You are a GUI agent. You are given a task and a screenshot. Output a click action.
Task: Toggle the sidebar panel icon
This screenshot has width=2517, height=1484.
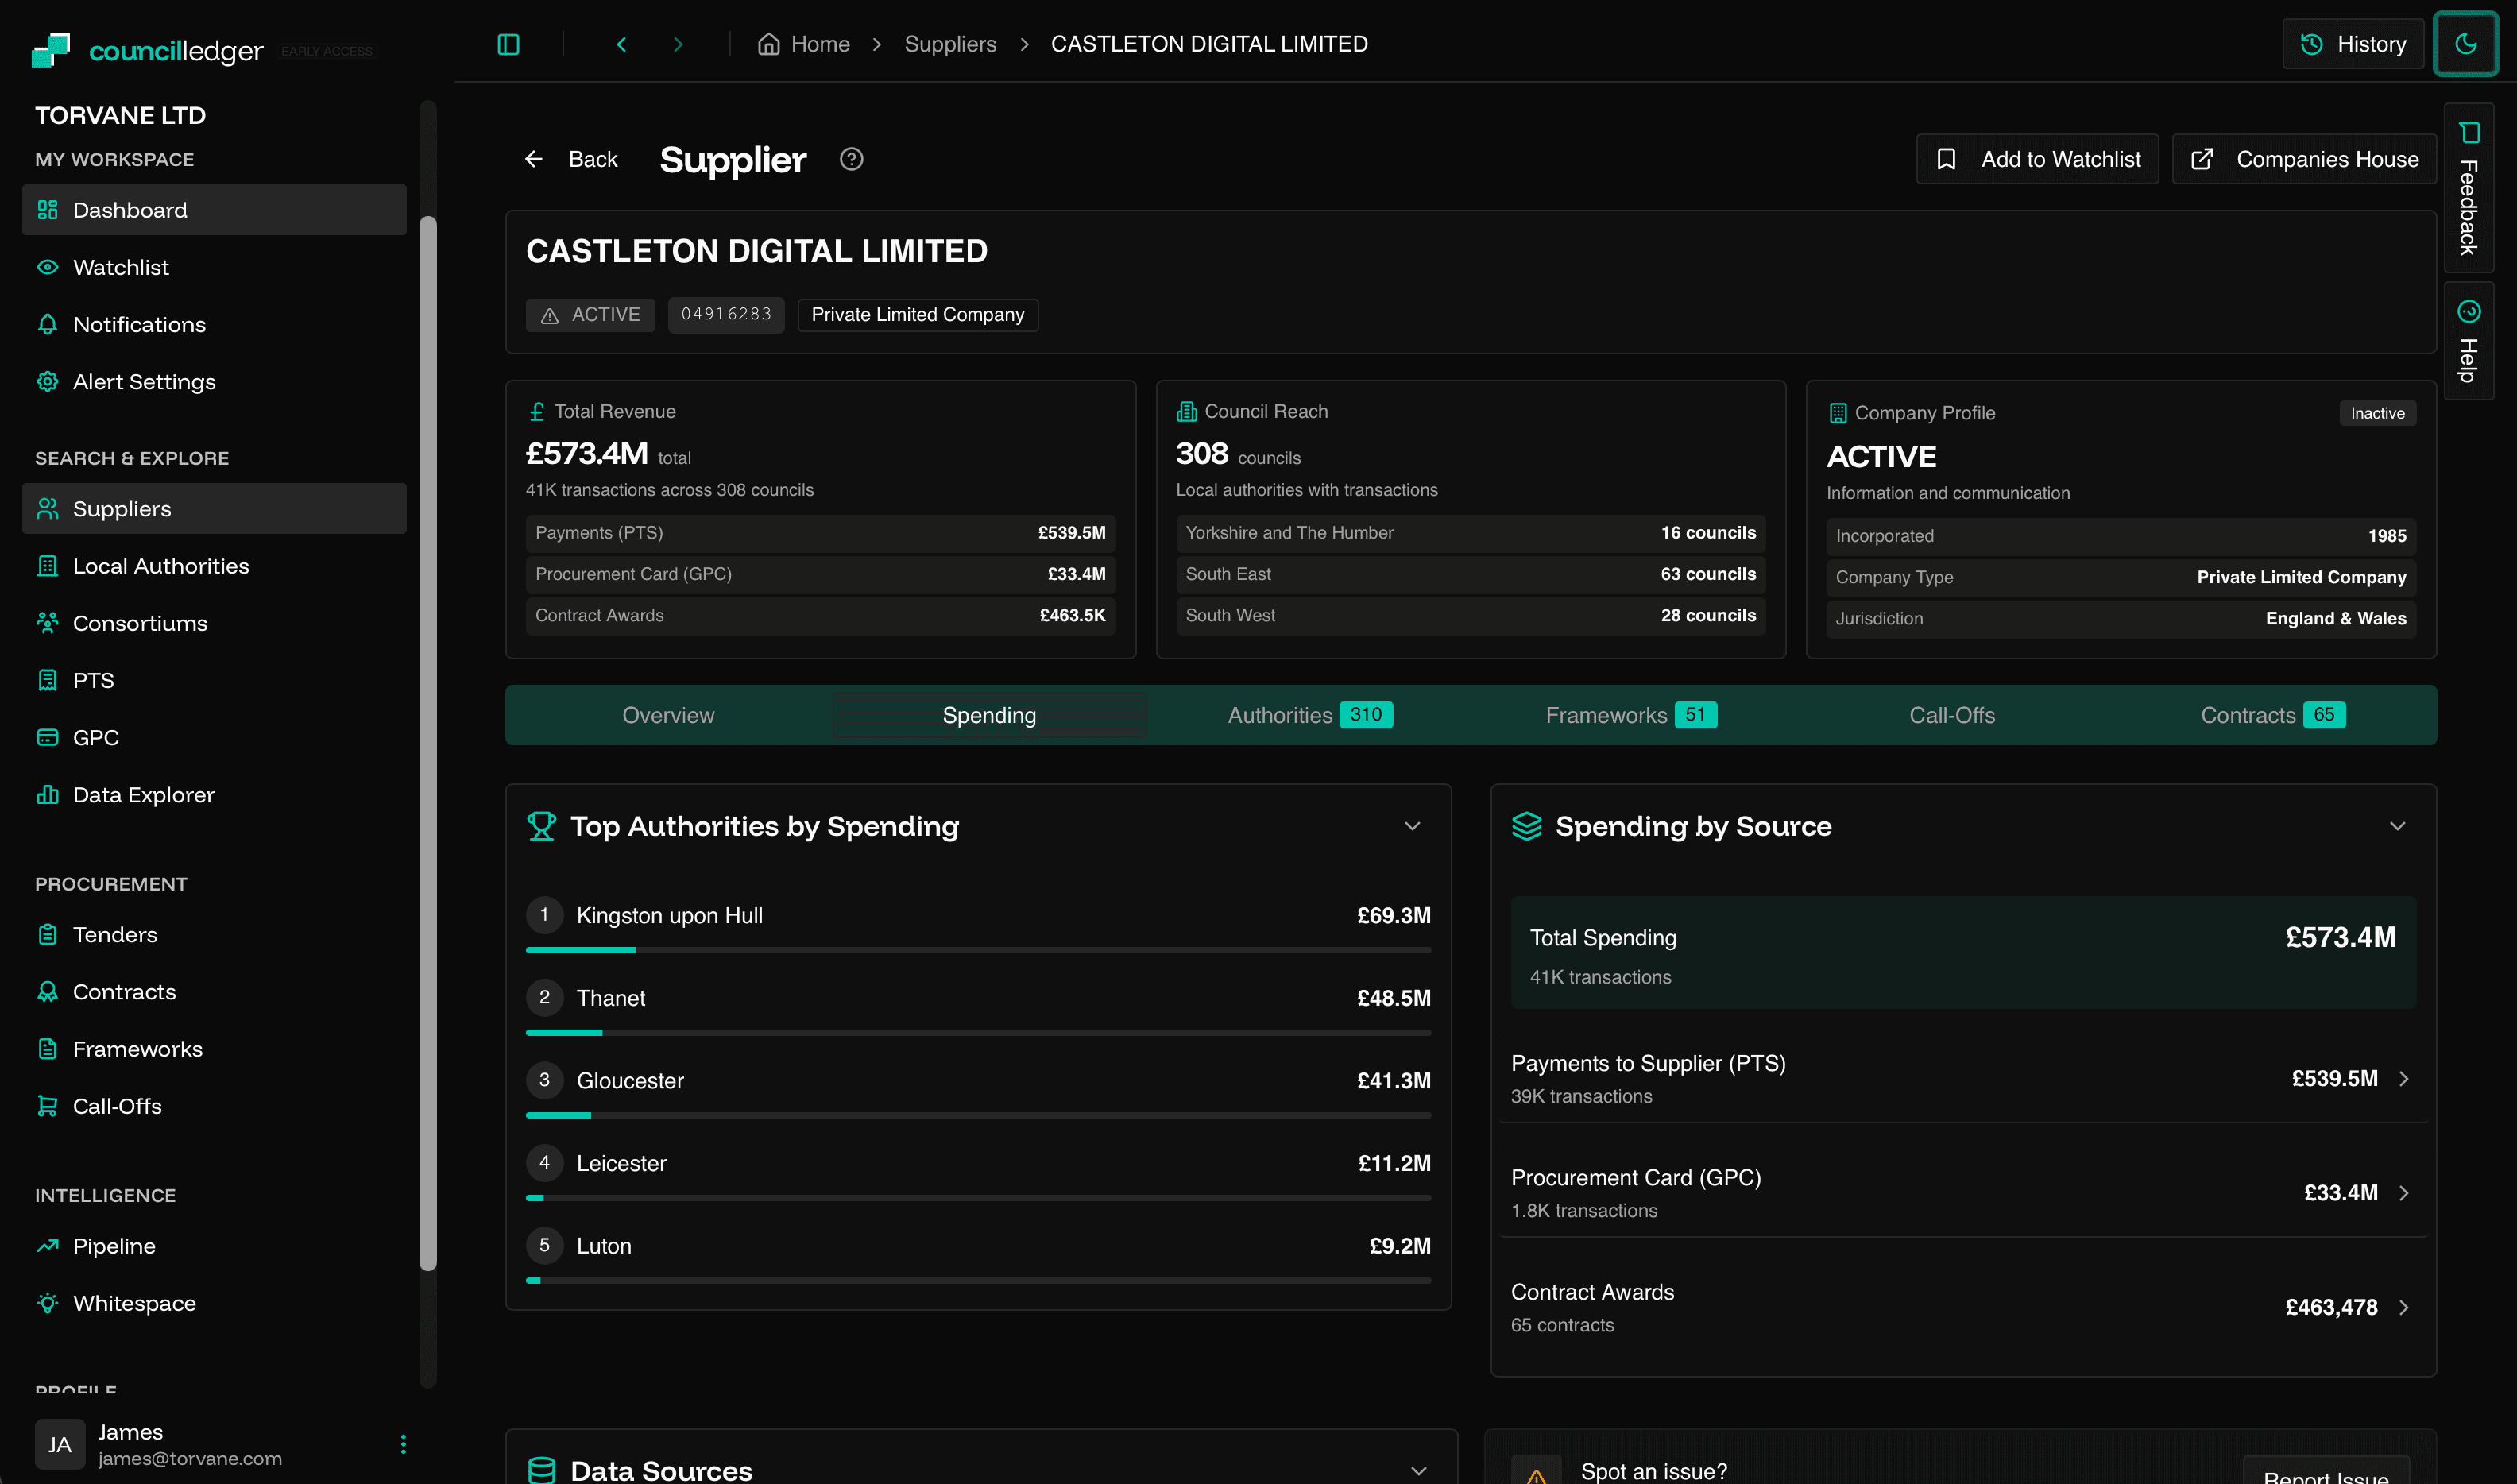tap(508, 44)
